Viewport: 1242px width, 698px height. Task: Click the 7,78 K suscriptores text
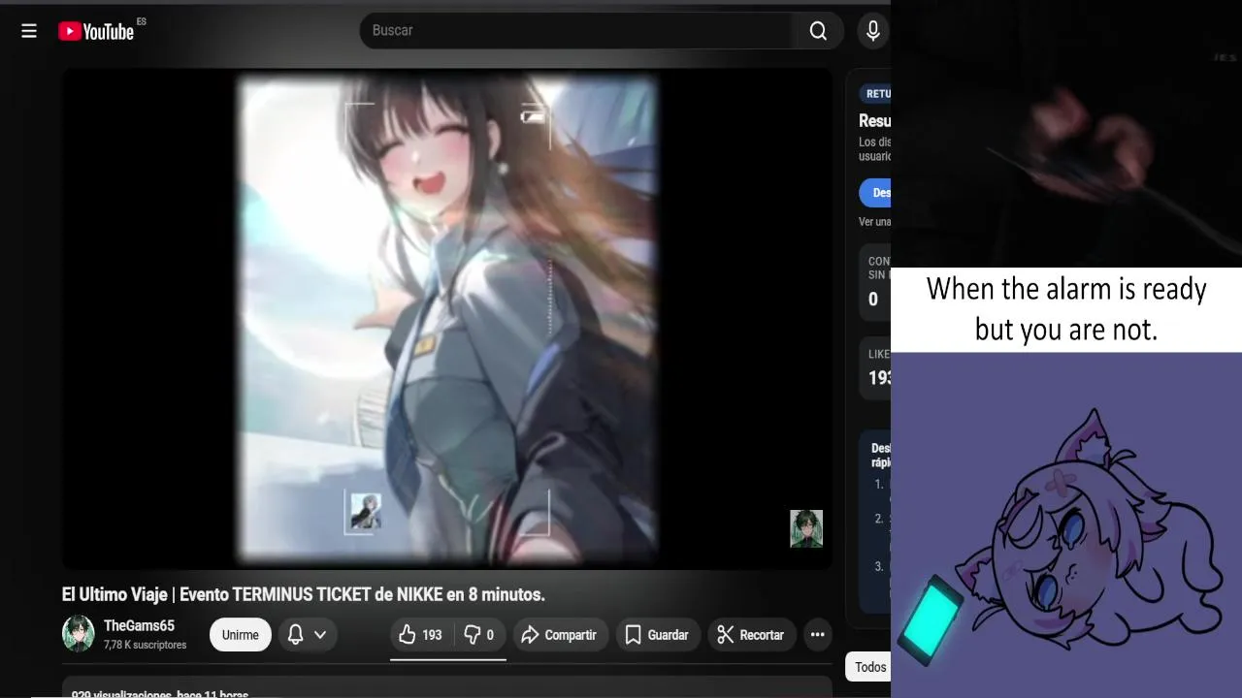145,645
